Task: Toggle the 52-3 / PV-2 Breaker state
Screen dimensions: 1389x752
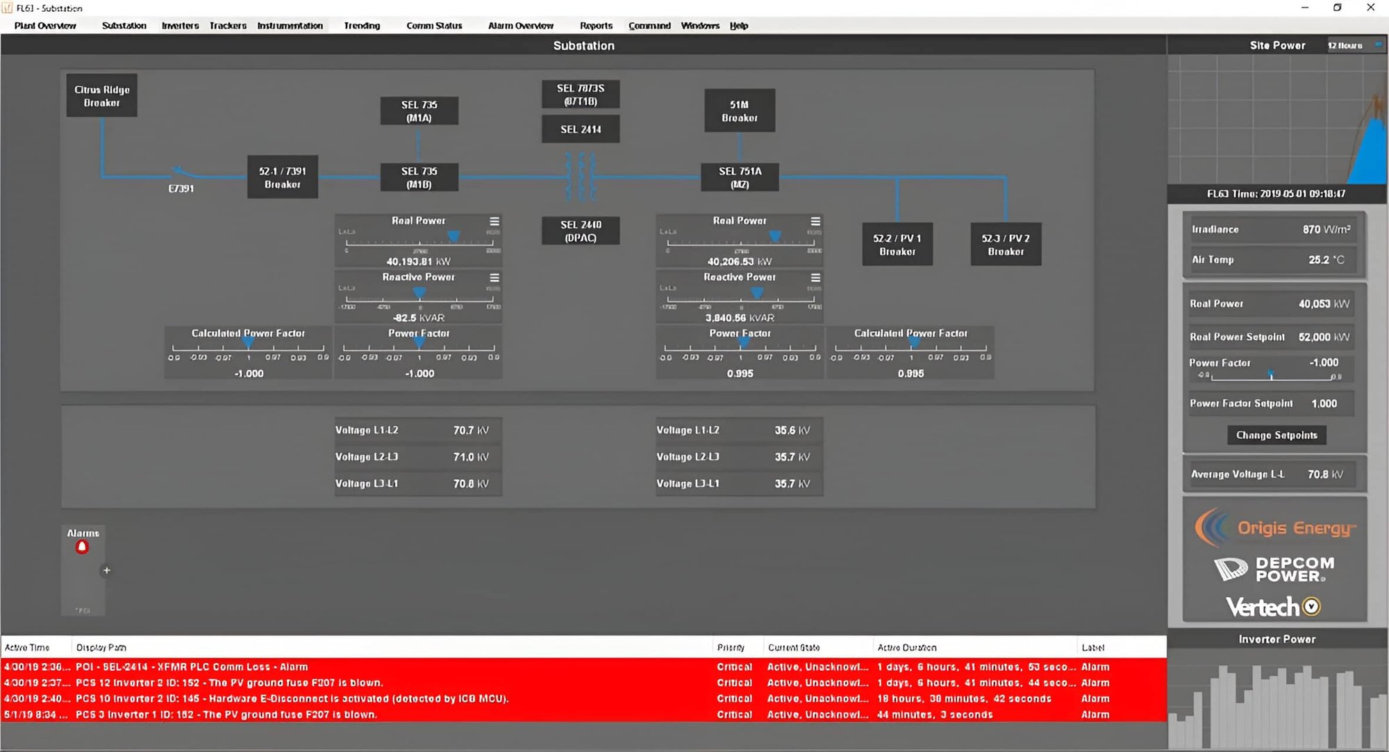Action: coord(1006,244)
